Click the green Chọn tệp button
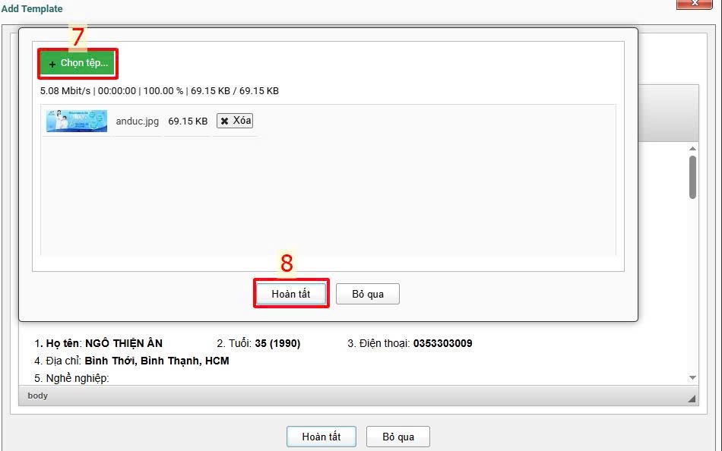The width and height of the screenshot is (722, 451). click(x=78, y=64)
